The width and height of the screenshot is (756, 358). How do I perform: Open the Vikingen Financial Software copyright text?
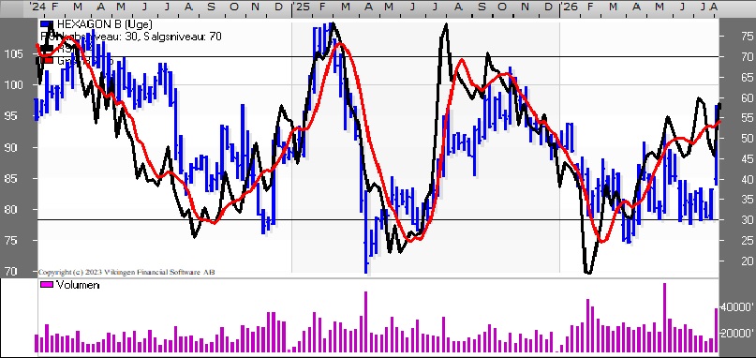126,272
